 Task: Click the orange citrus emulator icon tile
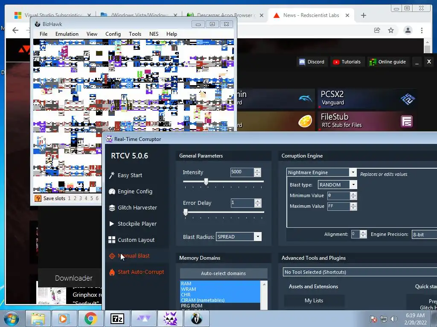point(305,121)
